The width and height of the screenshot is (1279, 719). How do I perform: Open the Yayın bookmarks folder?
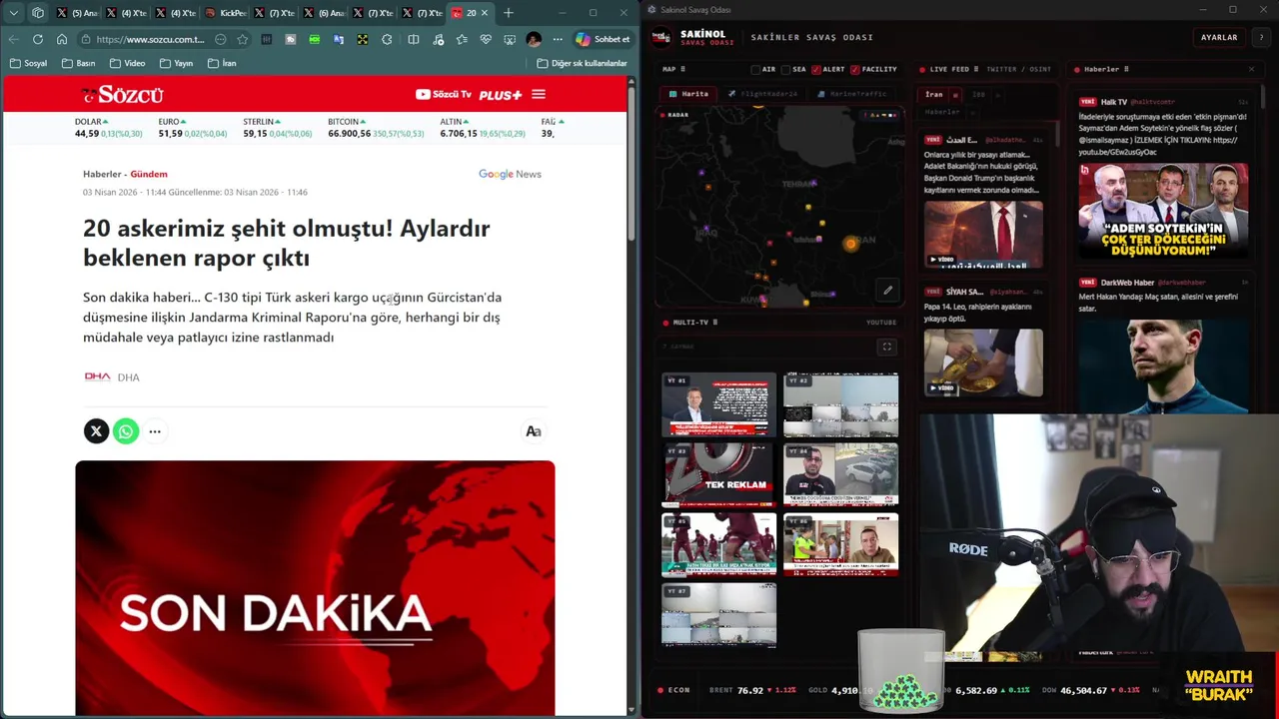(176, 63)
